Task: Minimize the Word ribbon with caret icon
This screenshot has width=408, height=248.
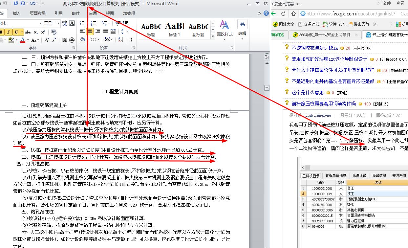Action: coord(259,13)
